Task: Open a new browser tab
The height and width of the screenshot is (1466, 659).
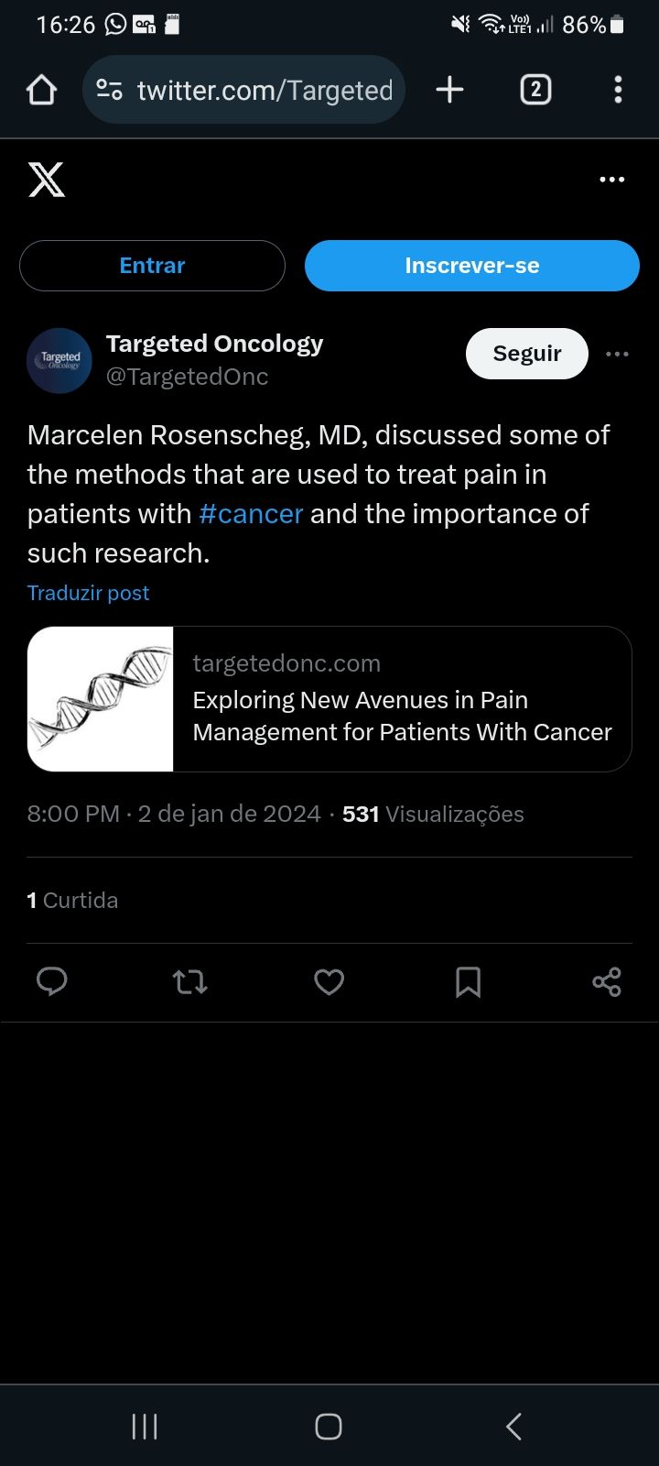Action: [x=449, y=90]
